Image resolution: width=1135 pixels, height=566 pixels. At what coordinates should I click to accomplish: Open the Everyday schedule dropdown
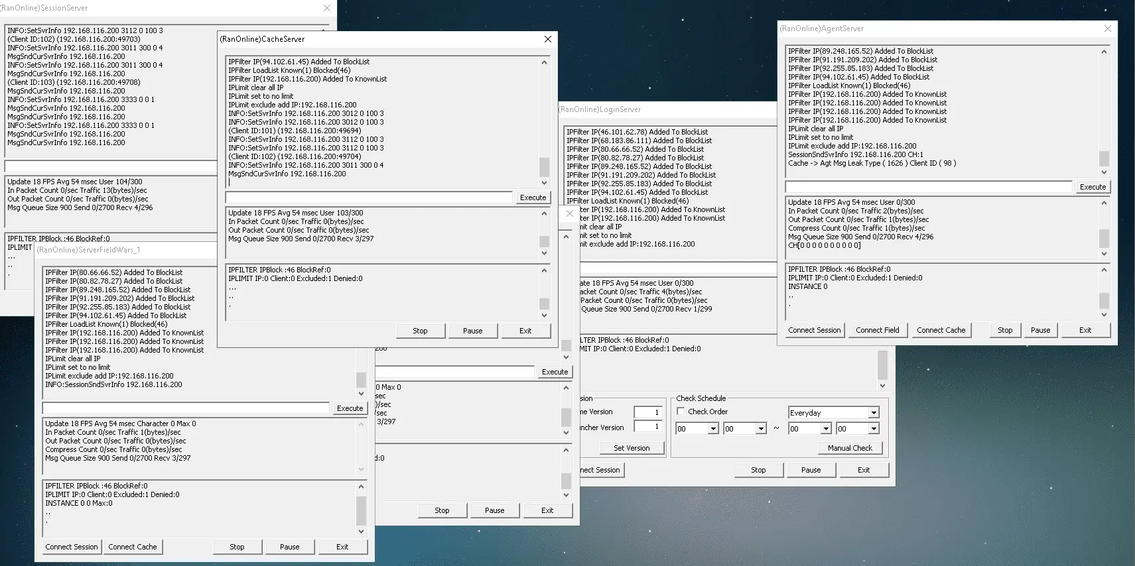874,413
